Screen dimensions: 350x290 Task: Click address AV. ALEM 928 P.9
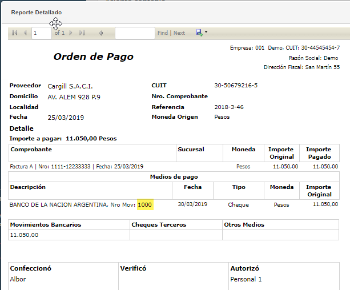tap(74, 97)
